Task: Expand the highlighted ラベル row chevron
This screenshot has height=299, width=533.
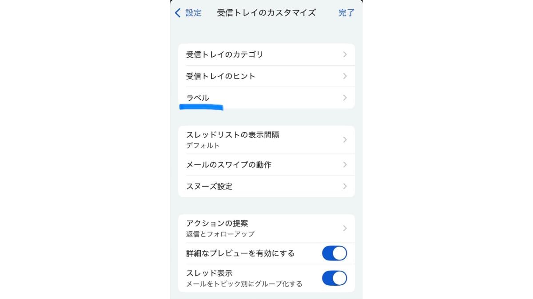Action: (345, 97)
